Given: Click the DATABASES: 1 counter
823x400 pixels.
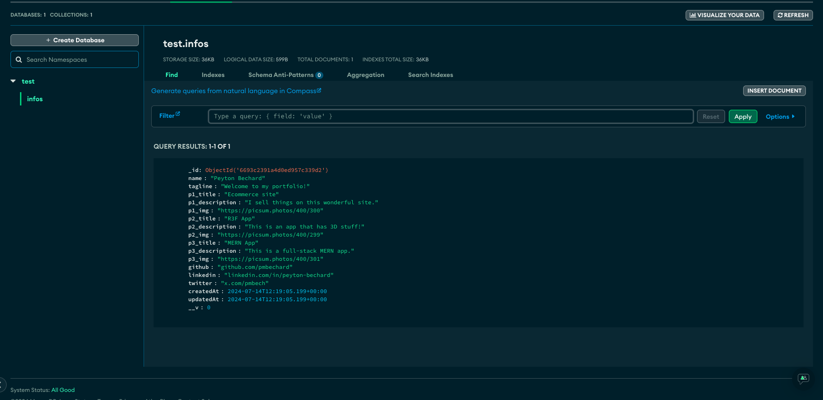Looking at the screenshot, I should pos(28,15).
